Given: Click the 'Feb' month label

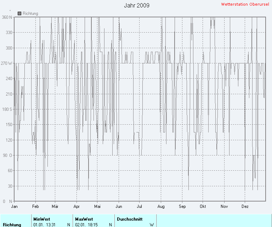Looking at the screenshot, I should click(35, 206).
